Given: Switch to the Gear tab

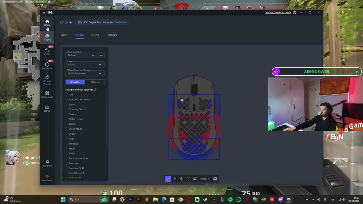Looking at the screenshot, I should (64, 35).
